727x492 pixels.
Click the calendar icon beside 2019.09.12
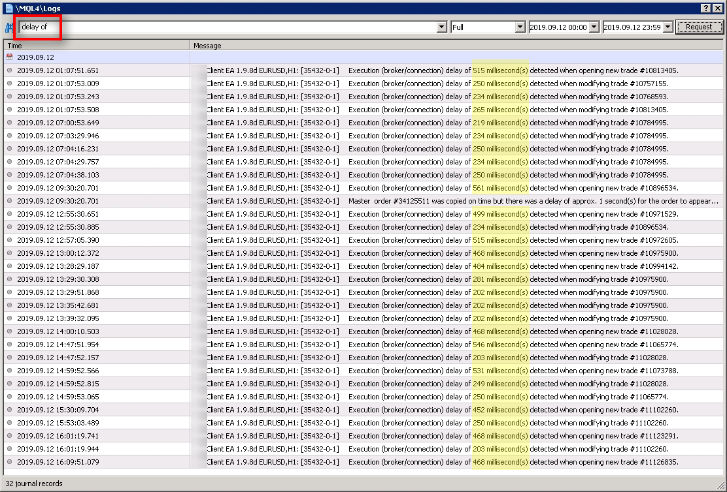(x=9, y=57)
